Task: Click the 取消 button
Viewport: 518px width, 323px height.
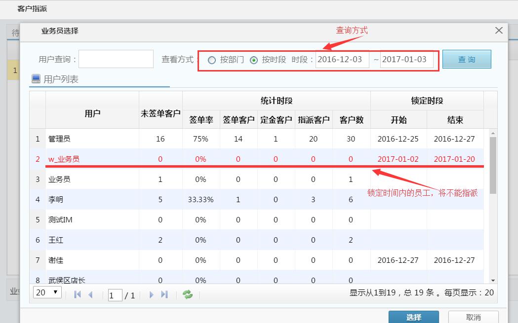Action: (474, 317)
